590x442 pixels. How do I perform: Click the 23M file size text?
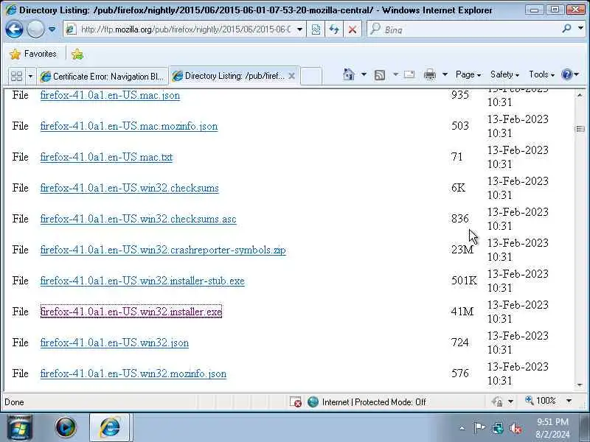(x=462, y=250)
